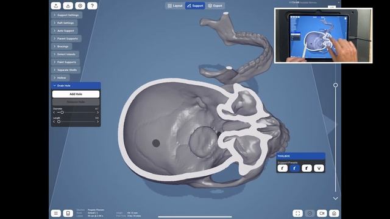This screenshot has width=390, height=219.
Task: Expand the Detect Islands panel
Action: click(x=65, y=54)
